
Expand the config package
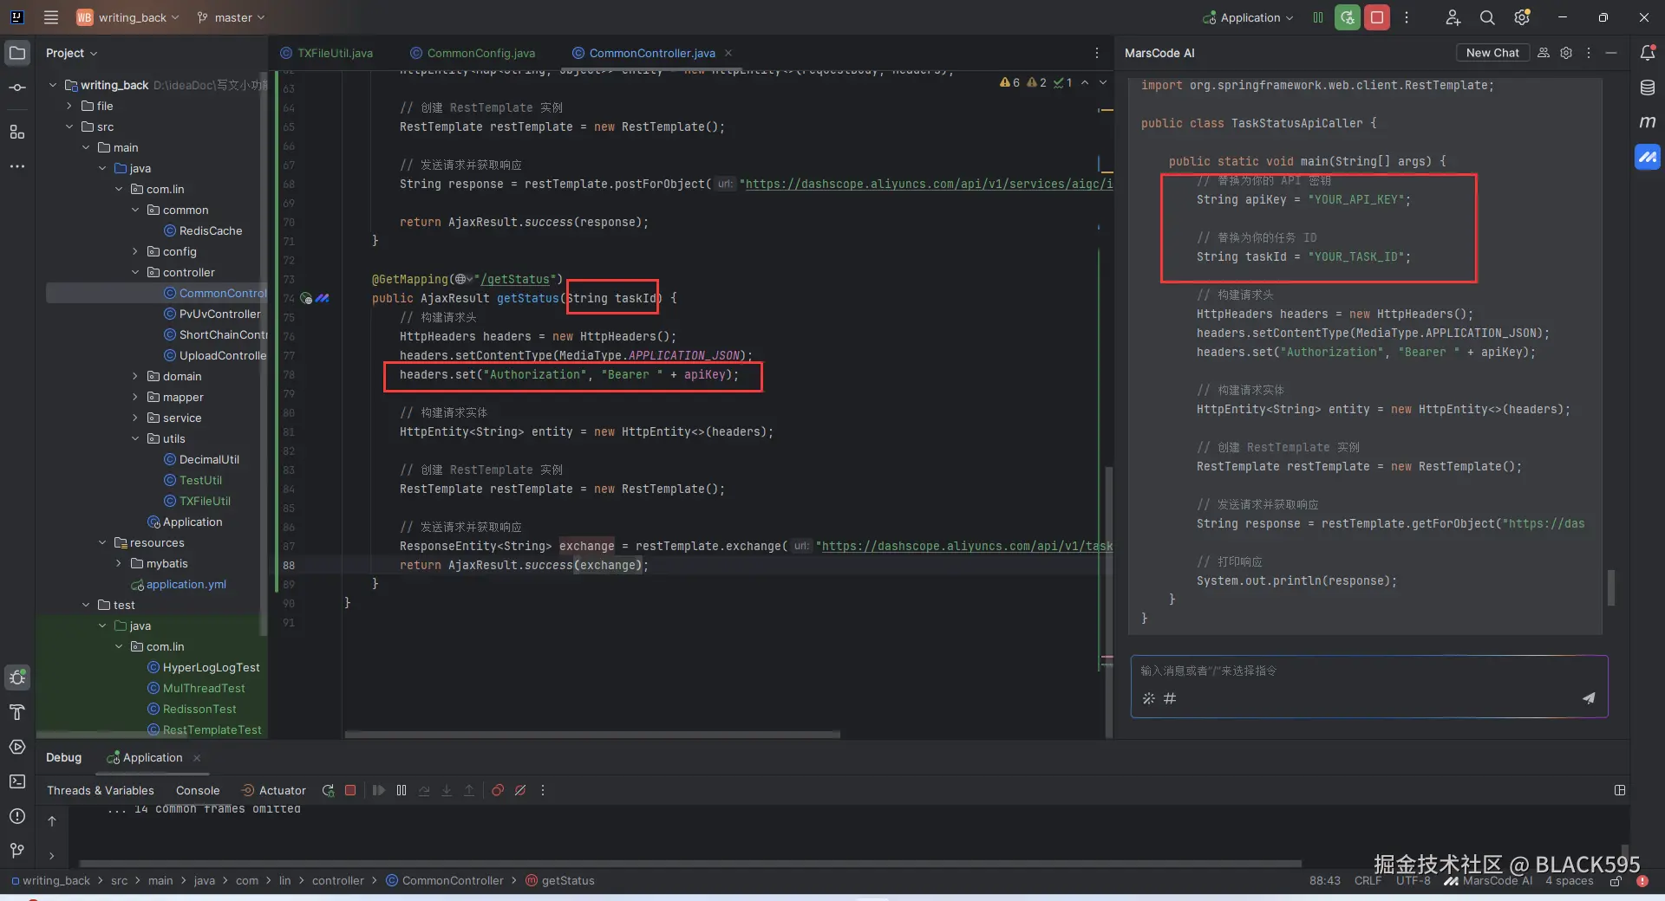(x=135, y=251)
